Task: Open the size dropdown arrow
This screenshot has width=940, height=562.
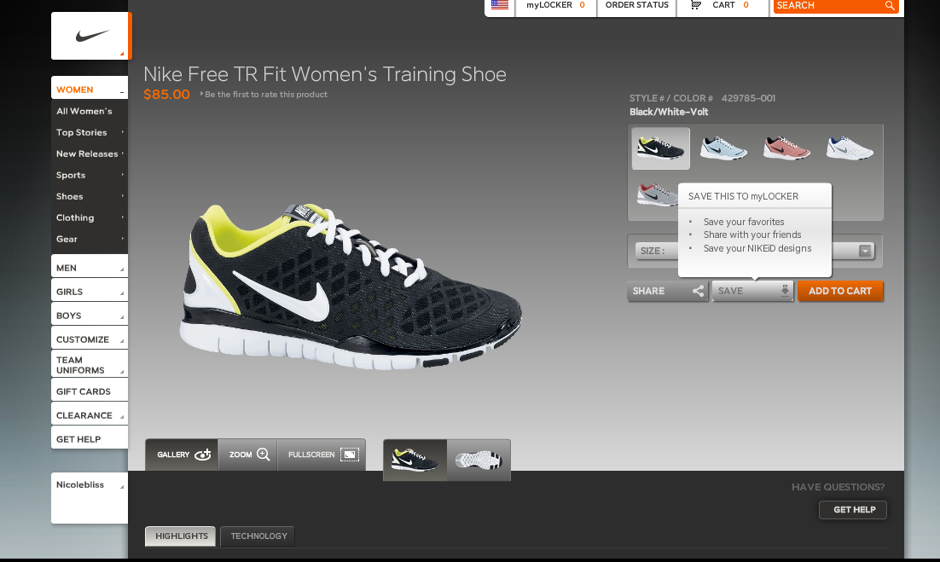Action: 864,251
